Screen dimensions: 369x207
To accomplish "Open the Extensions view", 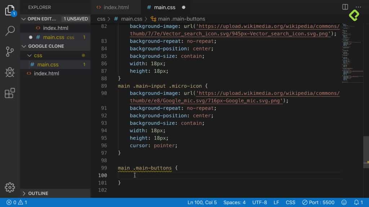I will [x=9, y=93].
